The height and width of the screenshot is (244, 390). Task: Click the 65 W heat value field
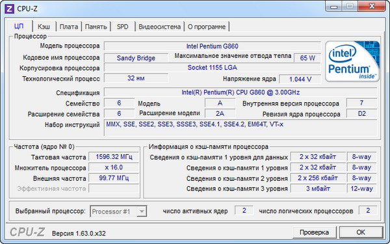(x=307, y=58)
